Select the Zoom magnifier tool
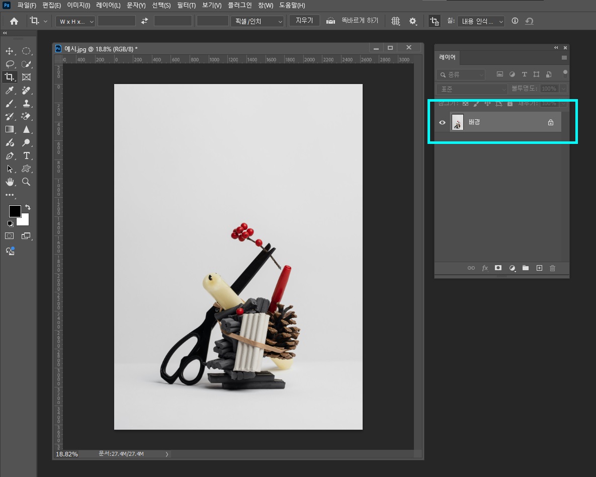 [26, 182]
